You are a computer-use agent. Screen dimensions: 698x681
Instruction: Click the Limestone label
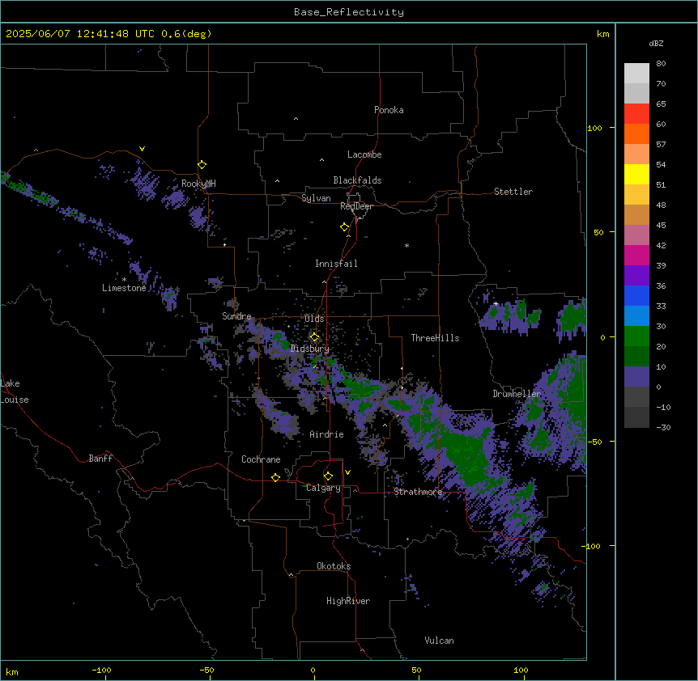(124, 288)
